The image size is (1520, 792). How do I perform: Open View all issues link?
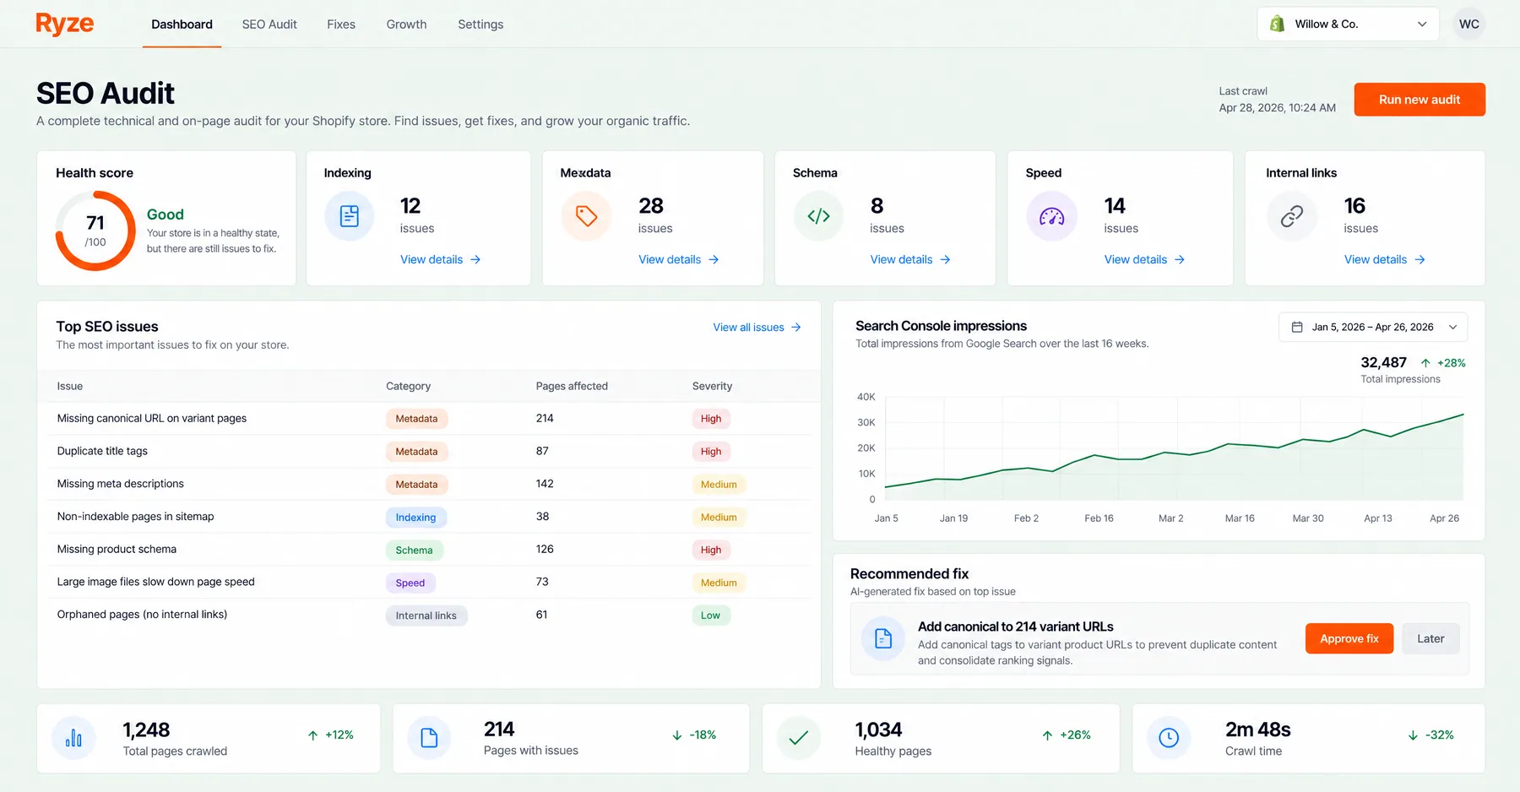(757, 328)
